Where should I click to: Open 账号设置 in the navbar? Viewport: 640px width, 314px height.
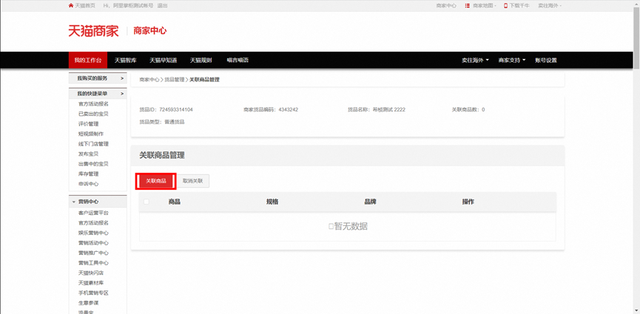546,61
